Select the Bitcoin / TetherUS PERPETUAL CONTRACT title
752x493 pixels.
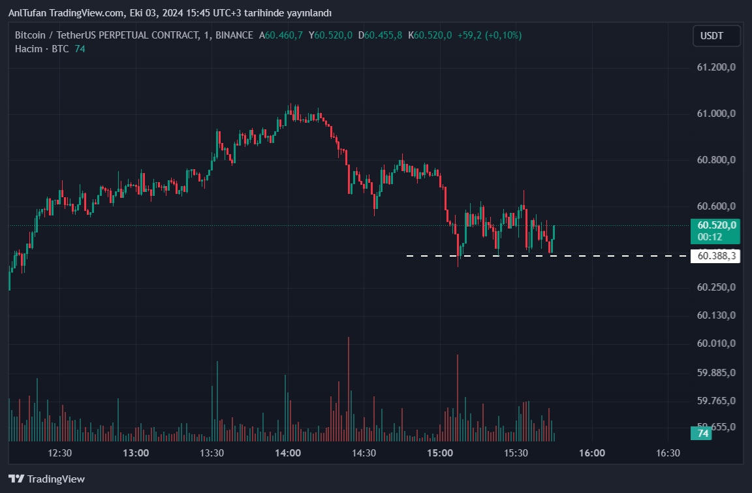coord(106,35)
